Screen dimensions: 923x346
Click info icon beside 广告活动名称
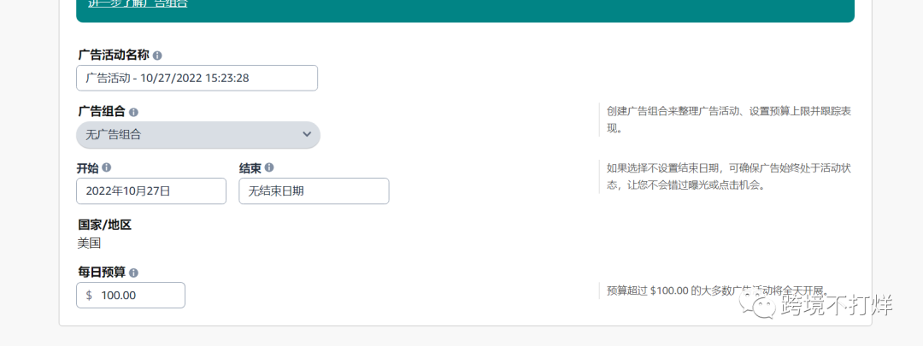point(157,56)
